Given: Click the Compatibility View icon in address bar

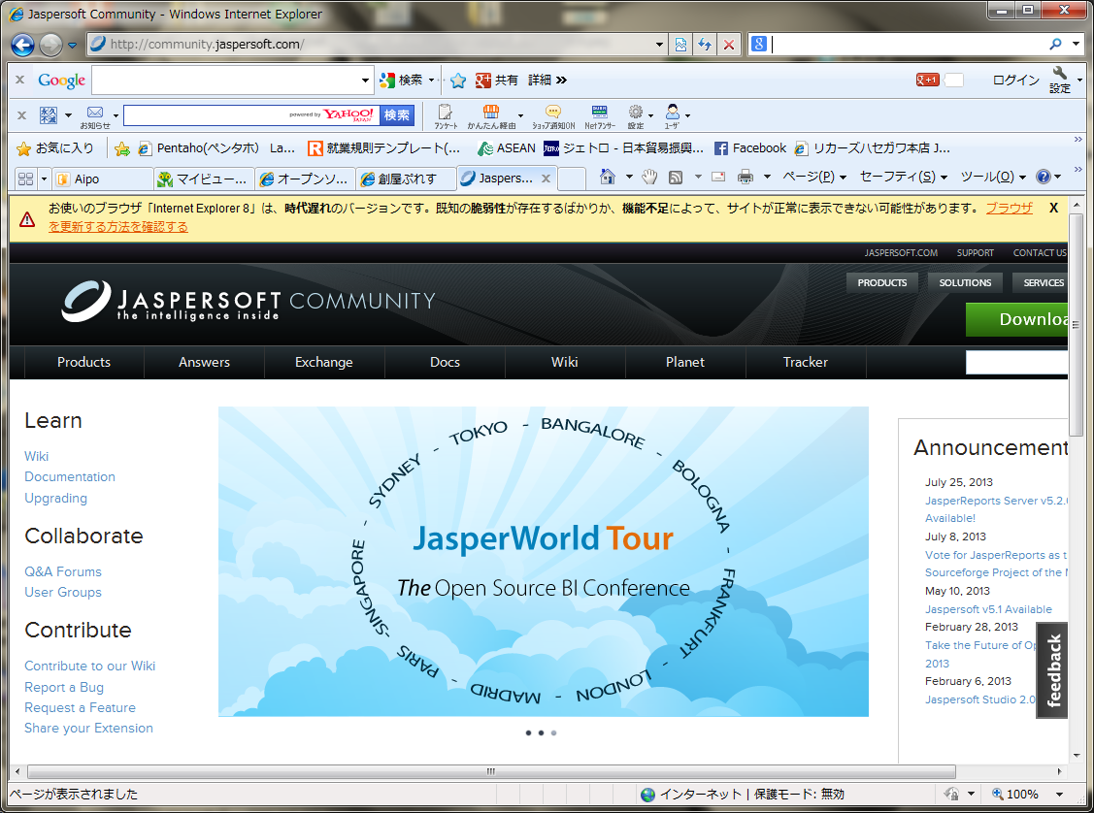Looking at the screenshot, I should pyautogui.click(x=680, y=45).
